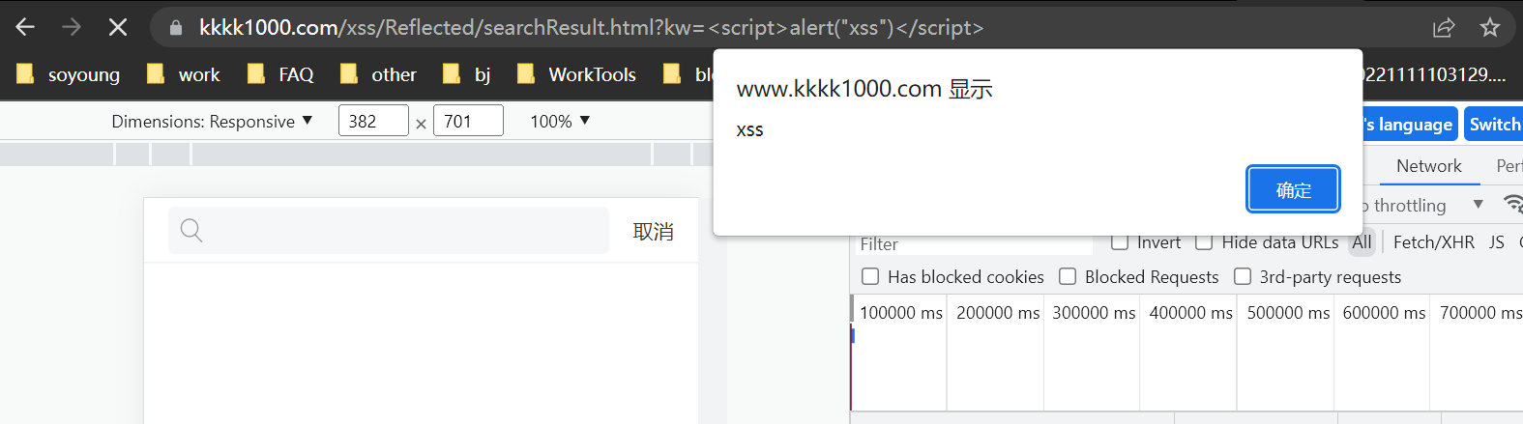Open the FAQ bookmark folder
The image size is (1523, 424).
tap(280, 74)
